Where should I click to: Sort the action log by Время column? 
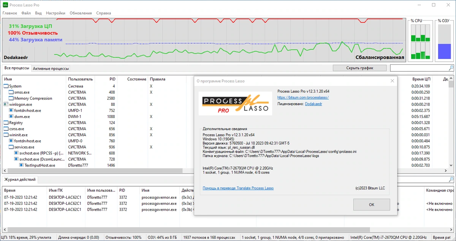25,190
